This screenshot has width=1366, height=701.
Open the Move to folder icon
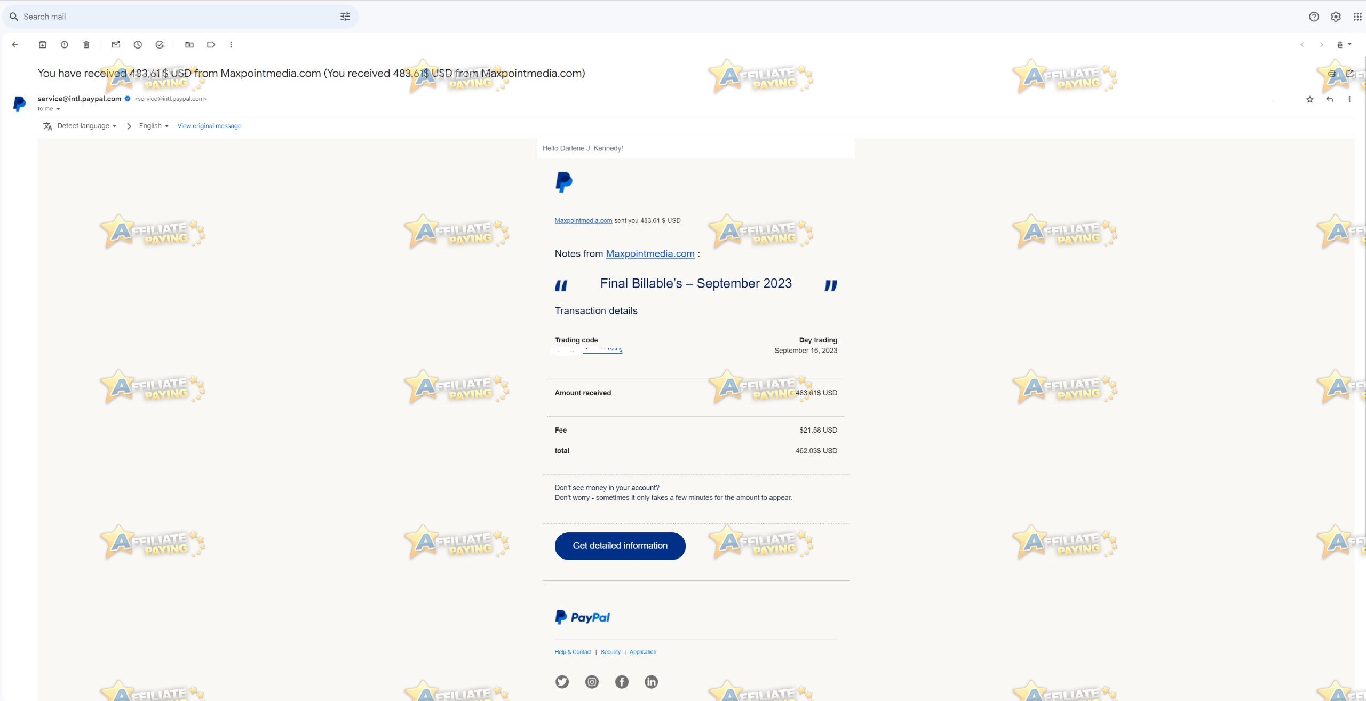coord(189,45)
